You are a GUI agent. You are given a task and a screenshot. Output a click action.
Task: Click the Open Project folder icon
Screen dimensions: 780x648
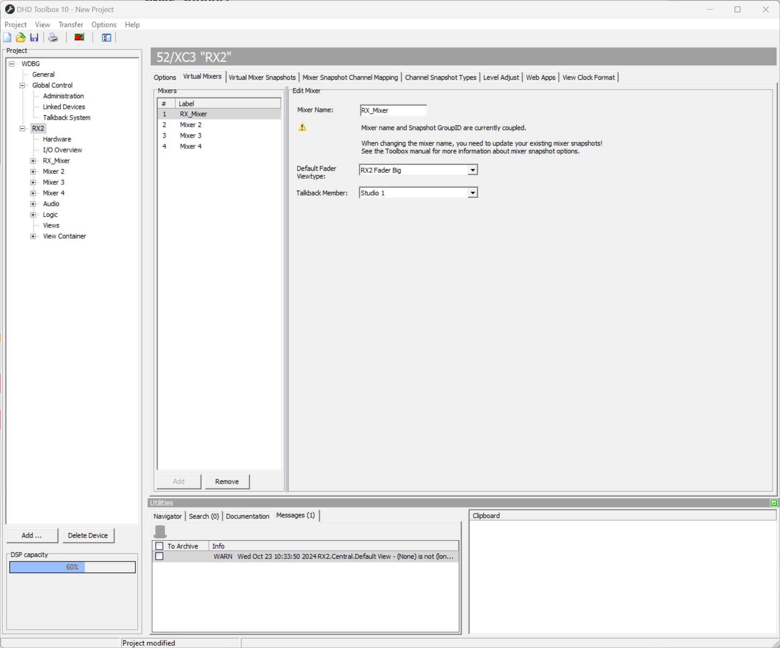pyautogui.click(x=20, y=38)
